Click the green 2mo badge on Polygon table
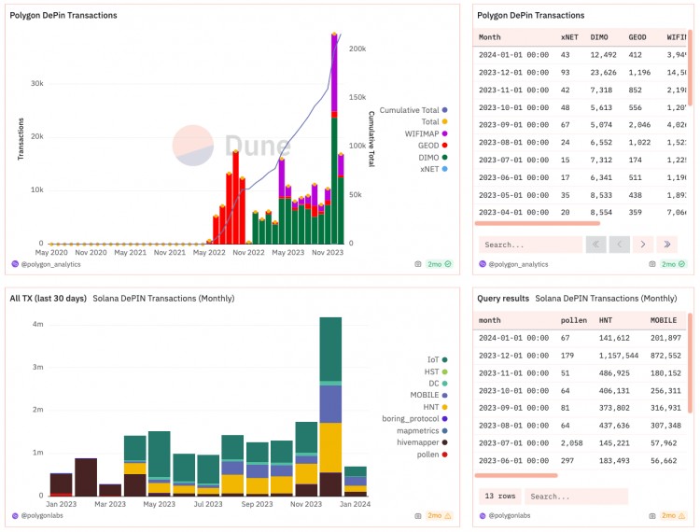Screen dimensions: 700x532 pyautogui.click(x=674, y=264)
